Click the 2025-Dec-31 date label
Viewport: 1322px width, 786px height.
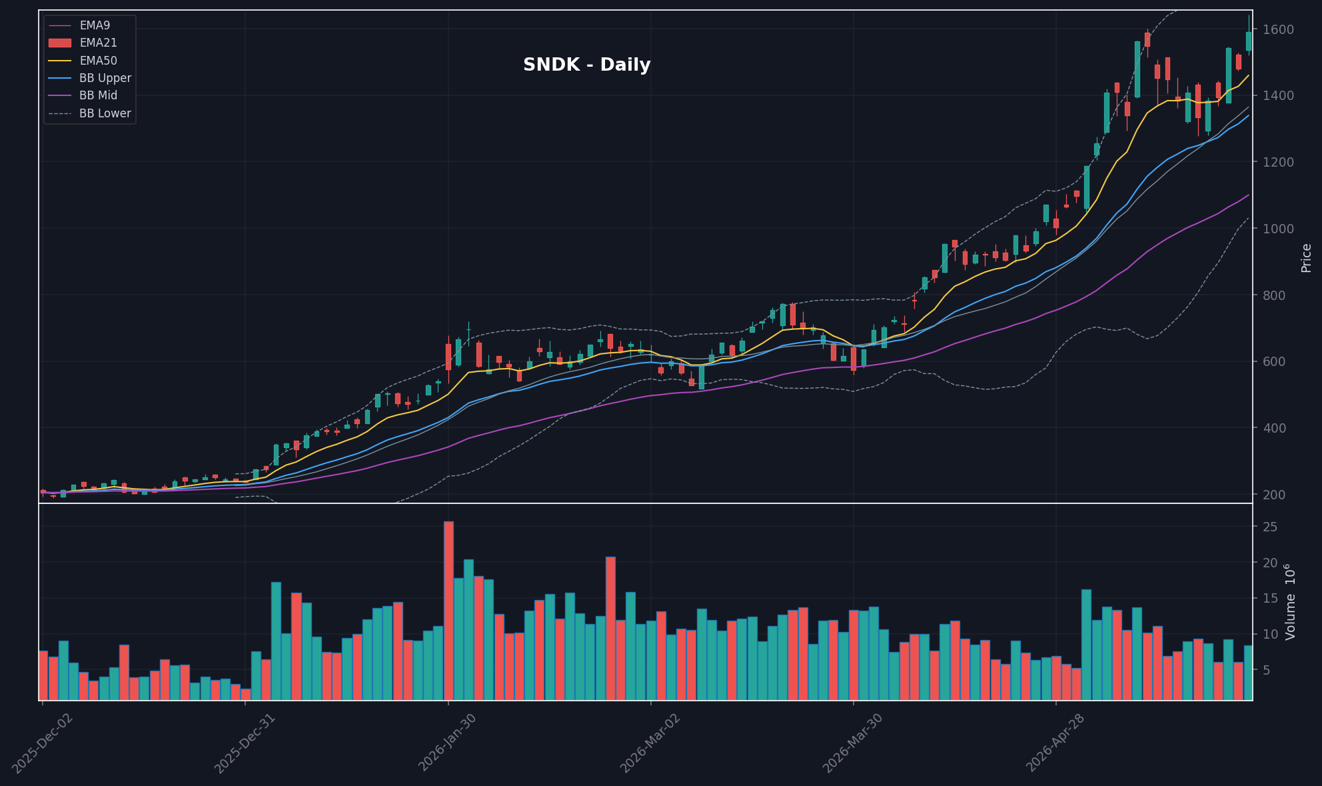click(245, 743)
